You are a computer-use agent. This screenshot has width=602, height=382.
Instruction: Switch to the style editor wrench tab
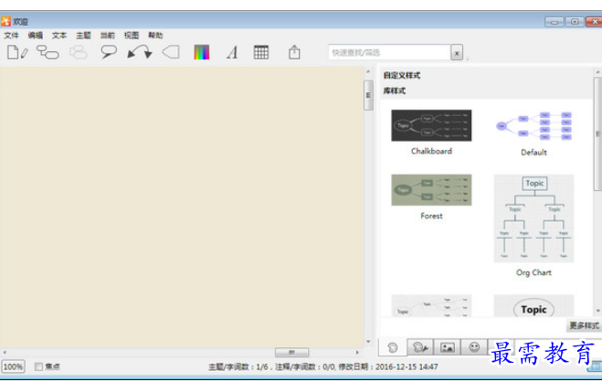[420, 347]
